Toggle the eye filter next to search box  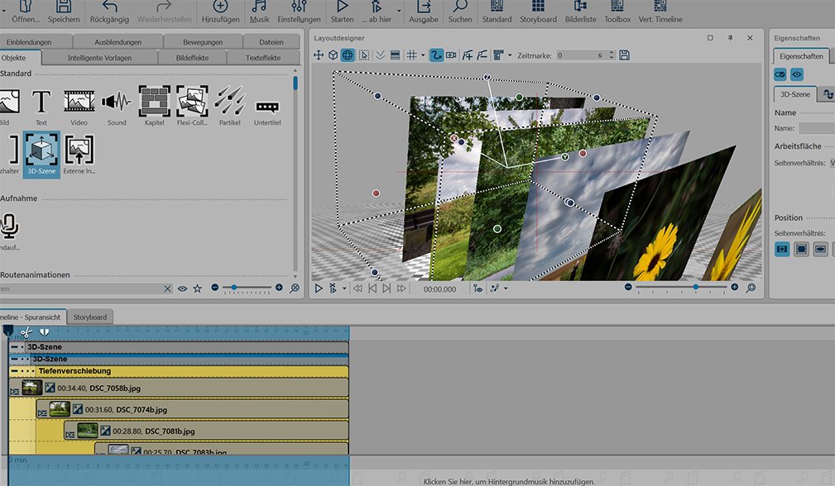(182, 288)
